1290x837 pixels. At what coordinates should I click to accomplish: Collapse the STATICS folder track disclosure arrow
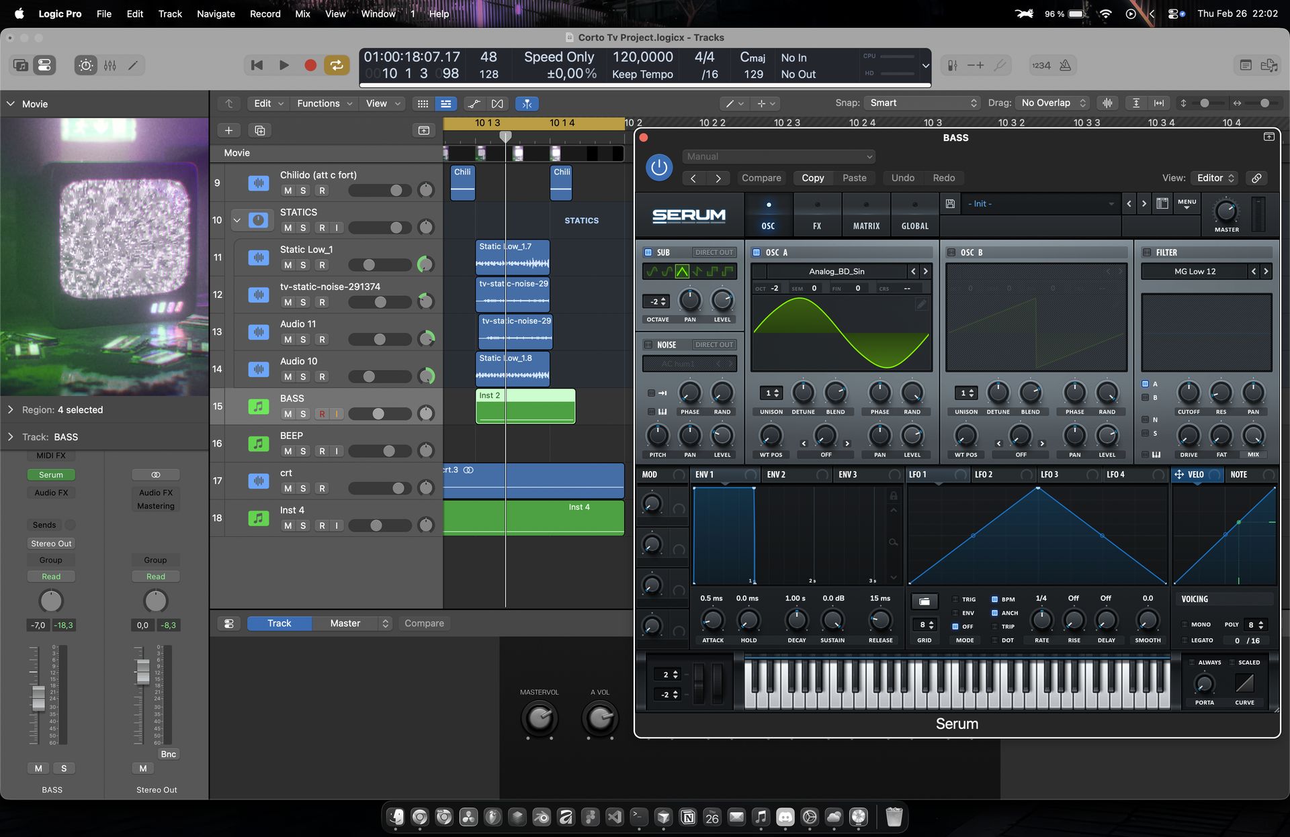(x=236, y=219)
